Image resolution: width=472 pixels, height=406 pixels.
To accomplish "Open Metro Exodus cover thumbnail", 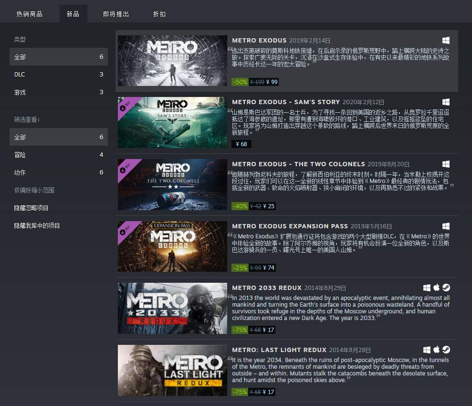I will (x=172, y=61).
